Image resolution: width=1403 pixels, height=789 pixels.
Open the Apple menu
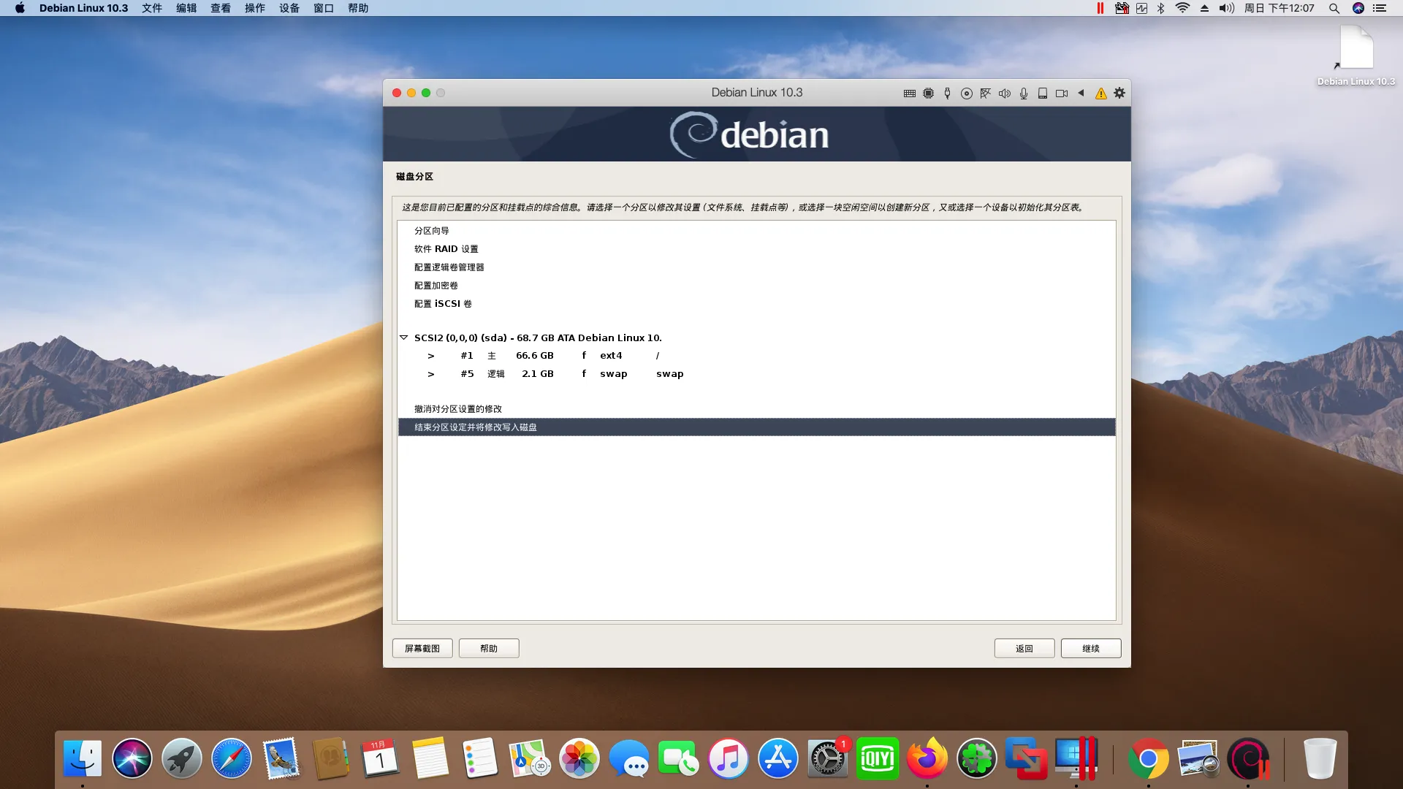click(x=20, y=8)
